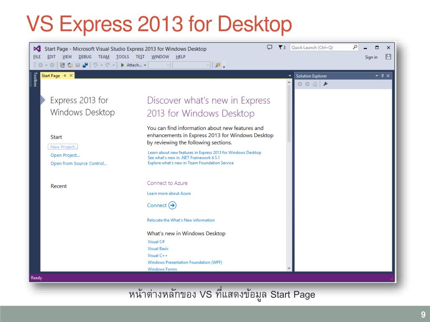Open the Attach button dropdown arrow
Viewport: 430px width, 322px height.
145,65
